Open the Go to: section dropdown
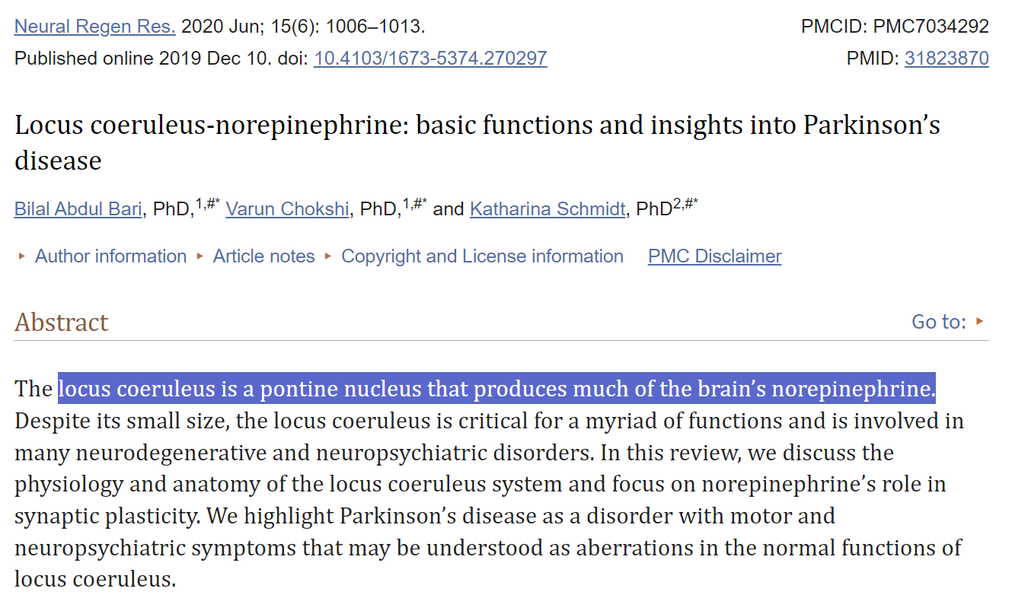 click(947, 322)
